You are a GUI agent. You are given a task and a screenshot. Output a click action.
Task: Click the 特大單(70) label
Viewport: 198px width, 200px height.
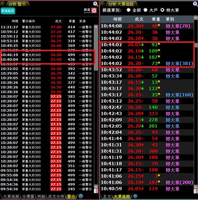(178, 26)
